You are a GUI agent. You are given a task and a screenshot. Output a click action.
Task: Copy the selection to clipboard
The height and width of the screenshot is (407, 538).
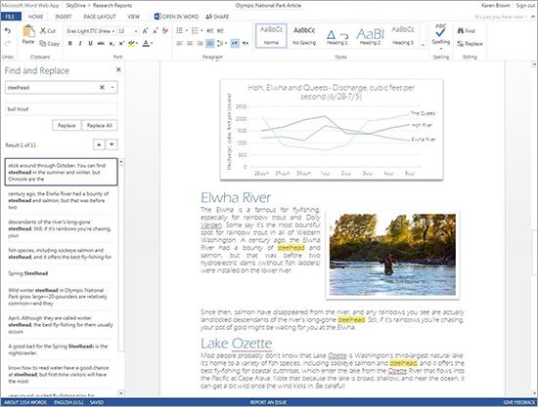pyautogui.click(x=50, y=44)
